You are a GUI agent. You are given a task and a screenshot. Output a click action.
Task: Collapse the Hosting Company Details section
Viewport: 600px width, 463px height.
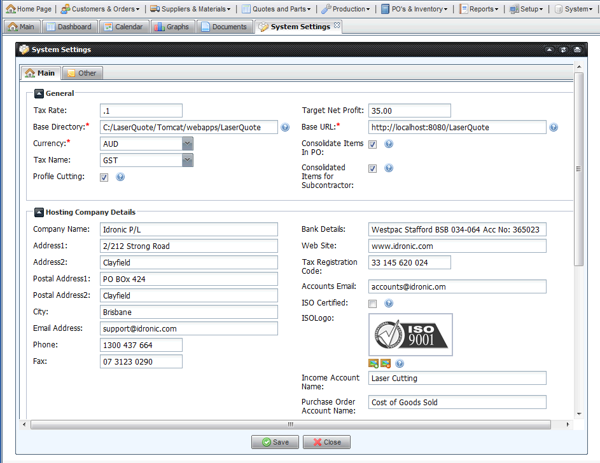(39, 213)
